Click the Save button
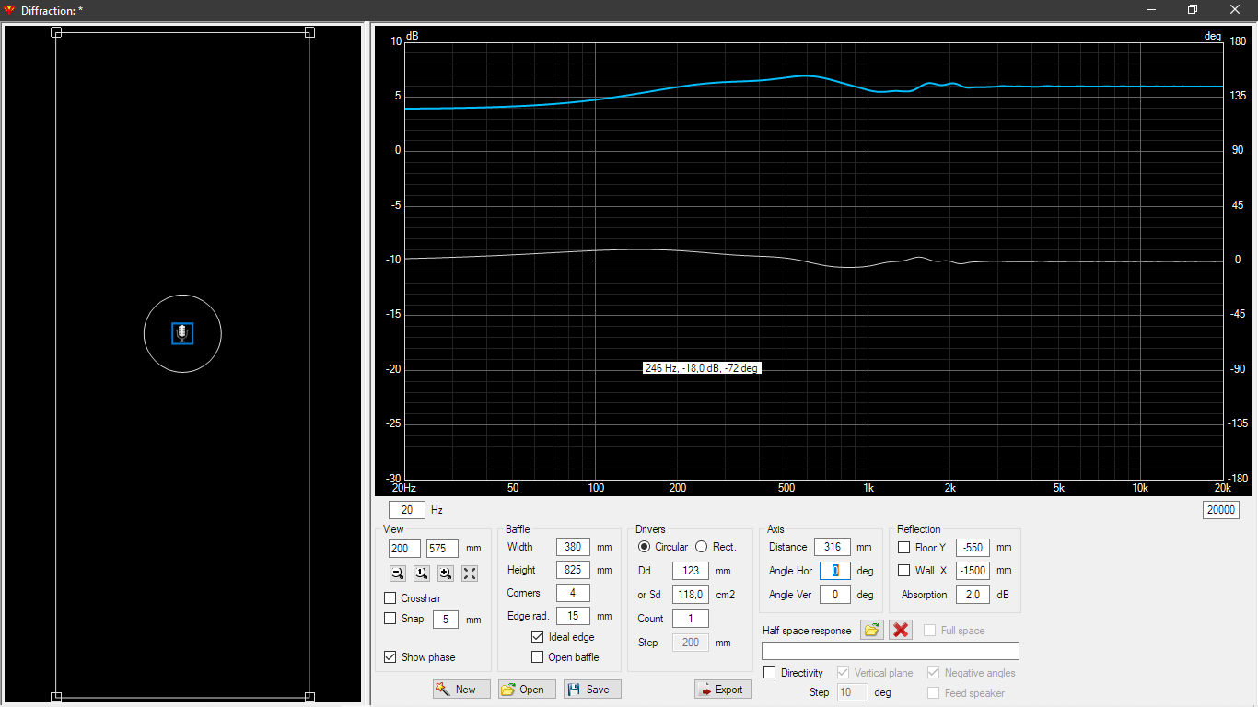 coord(592,689)
